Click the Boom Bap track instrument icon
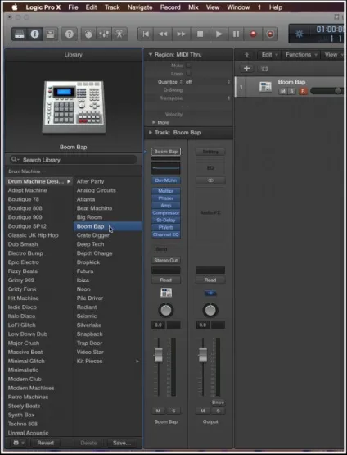 coord(265,86)
